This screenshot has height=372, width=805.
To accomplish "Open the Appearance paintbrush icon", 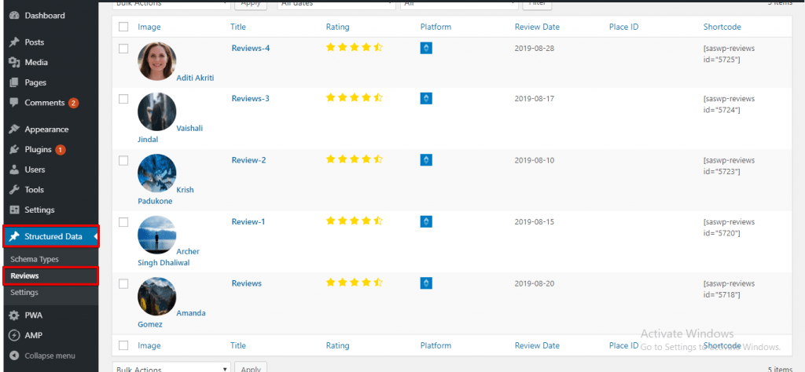I will click(x=14, y=129).
